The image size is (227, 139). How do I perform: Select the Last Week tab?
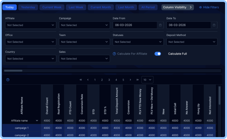tap(76, 7)
